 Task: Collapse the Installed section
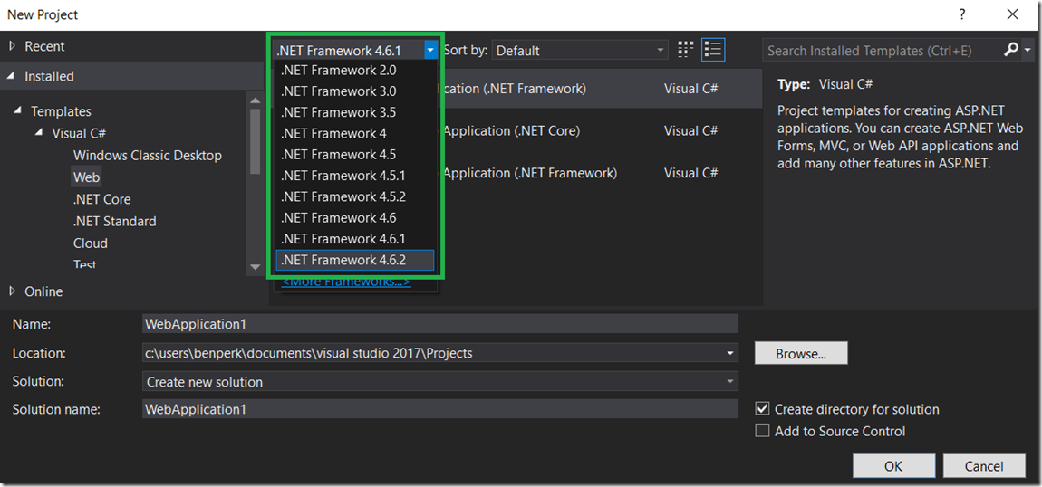pos(11,76)
